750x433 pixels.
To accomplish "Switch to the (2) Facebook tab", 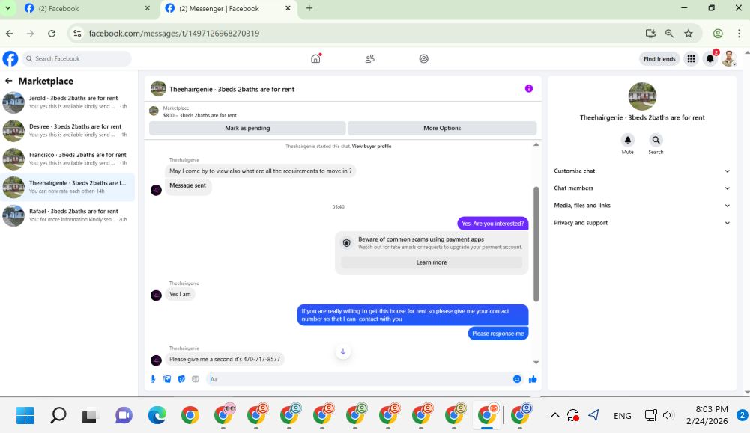I will coord(88,8).
